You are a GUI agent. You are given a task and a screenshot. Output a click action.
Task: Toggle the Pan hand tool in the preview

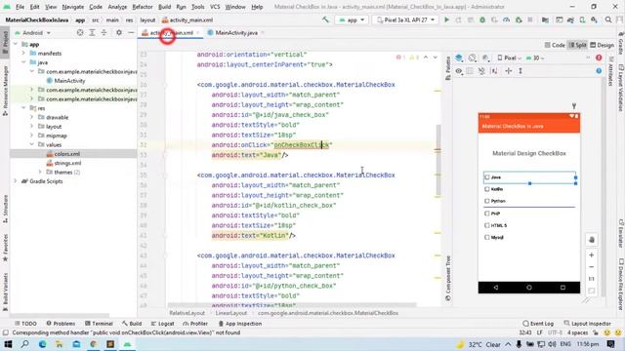pyautogui.click(x=592, y=240)
